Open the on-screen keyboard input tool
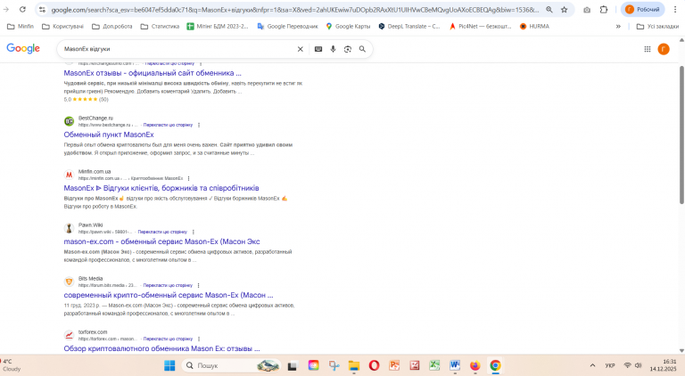The height and width of the screenshot is (376, 685). click(x=318, y=49)
